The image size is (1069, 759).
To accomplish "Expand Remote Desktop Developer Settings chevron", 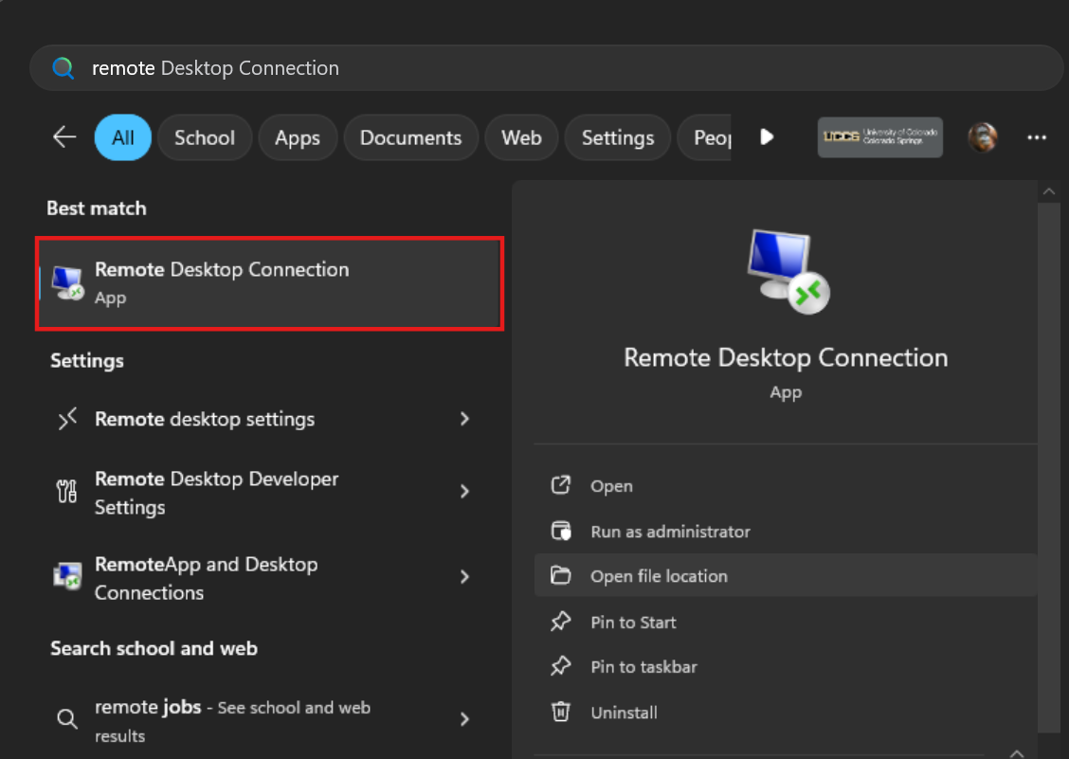I will click(465, 491).
